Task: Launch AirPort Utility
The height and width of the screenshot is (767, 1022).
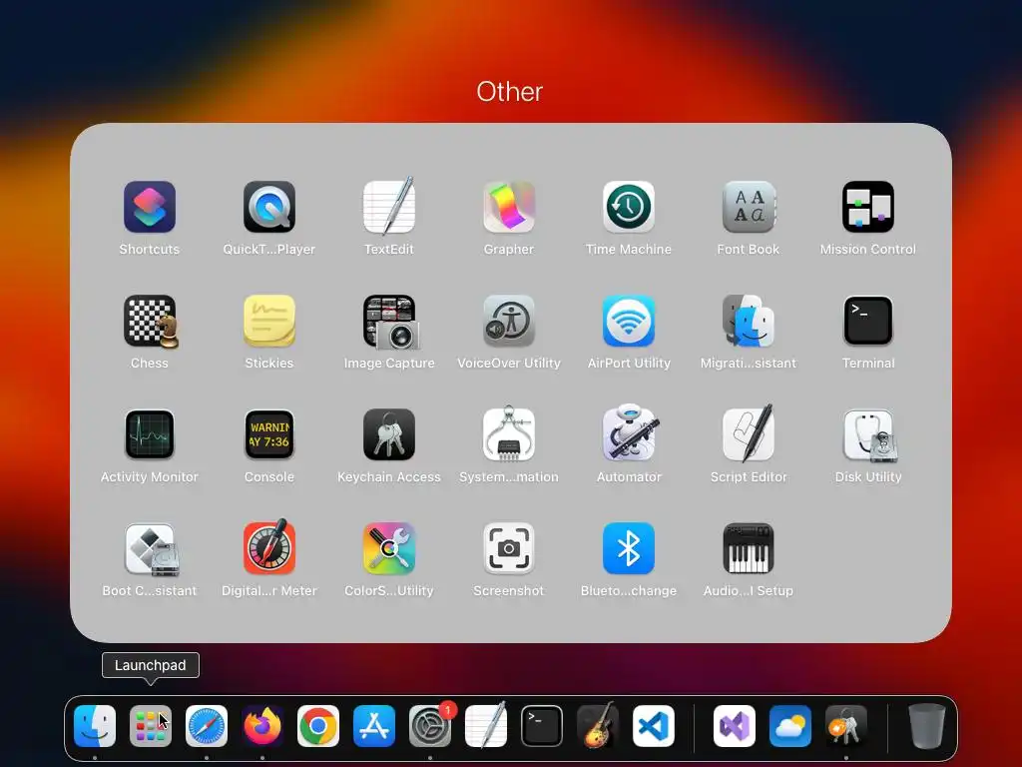Action: [x=629, y=321]
